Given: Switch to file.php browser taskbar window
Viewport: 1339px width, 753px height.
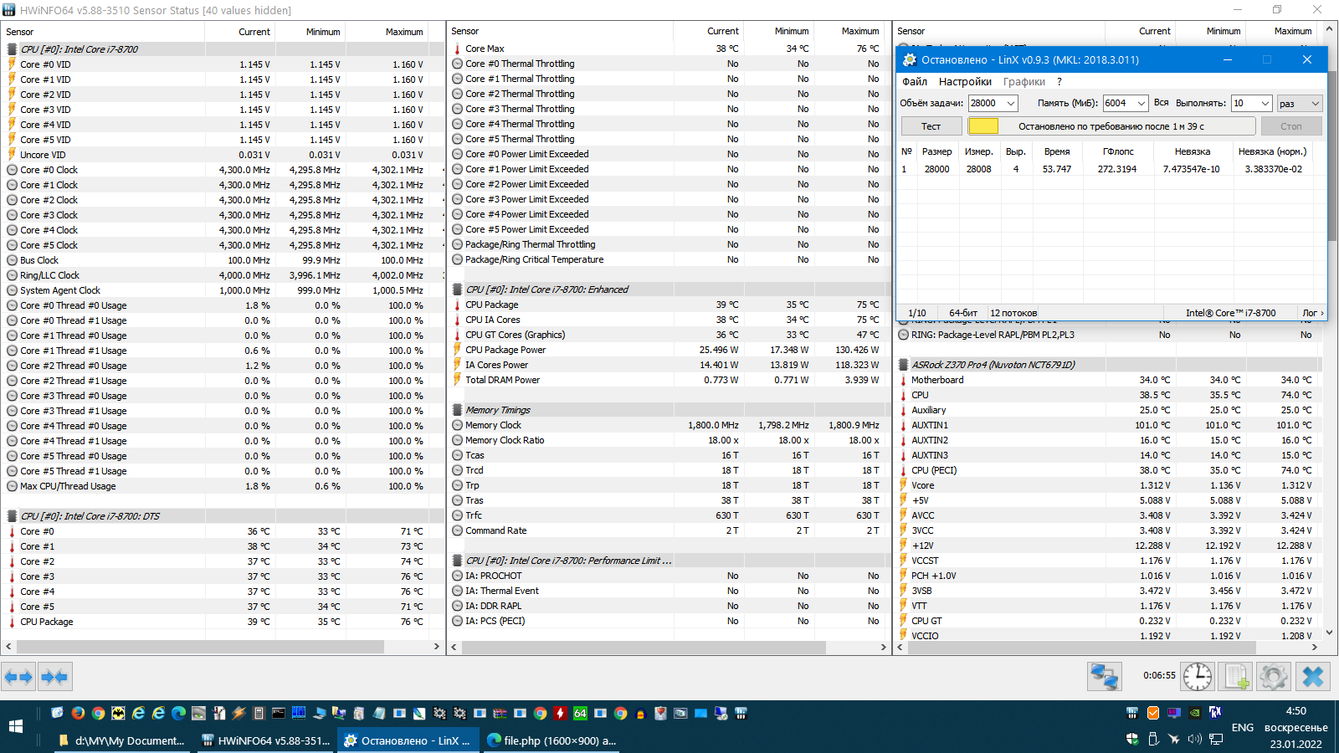Looking at the screenshot, I should (552, 740).
